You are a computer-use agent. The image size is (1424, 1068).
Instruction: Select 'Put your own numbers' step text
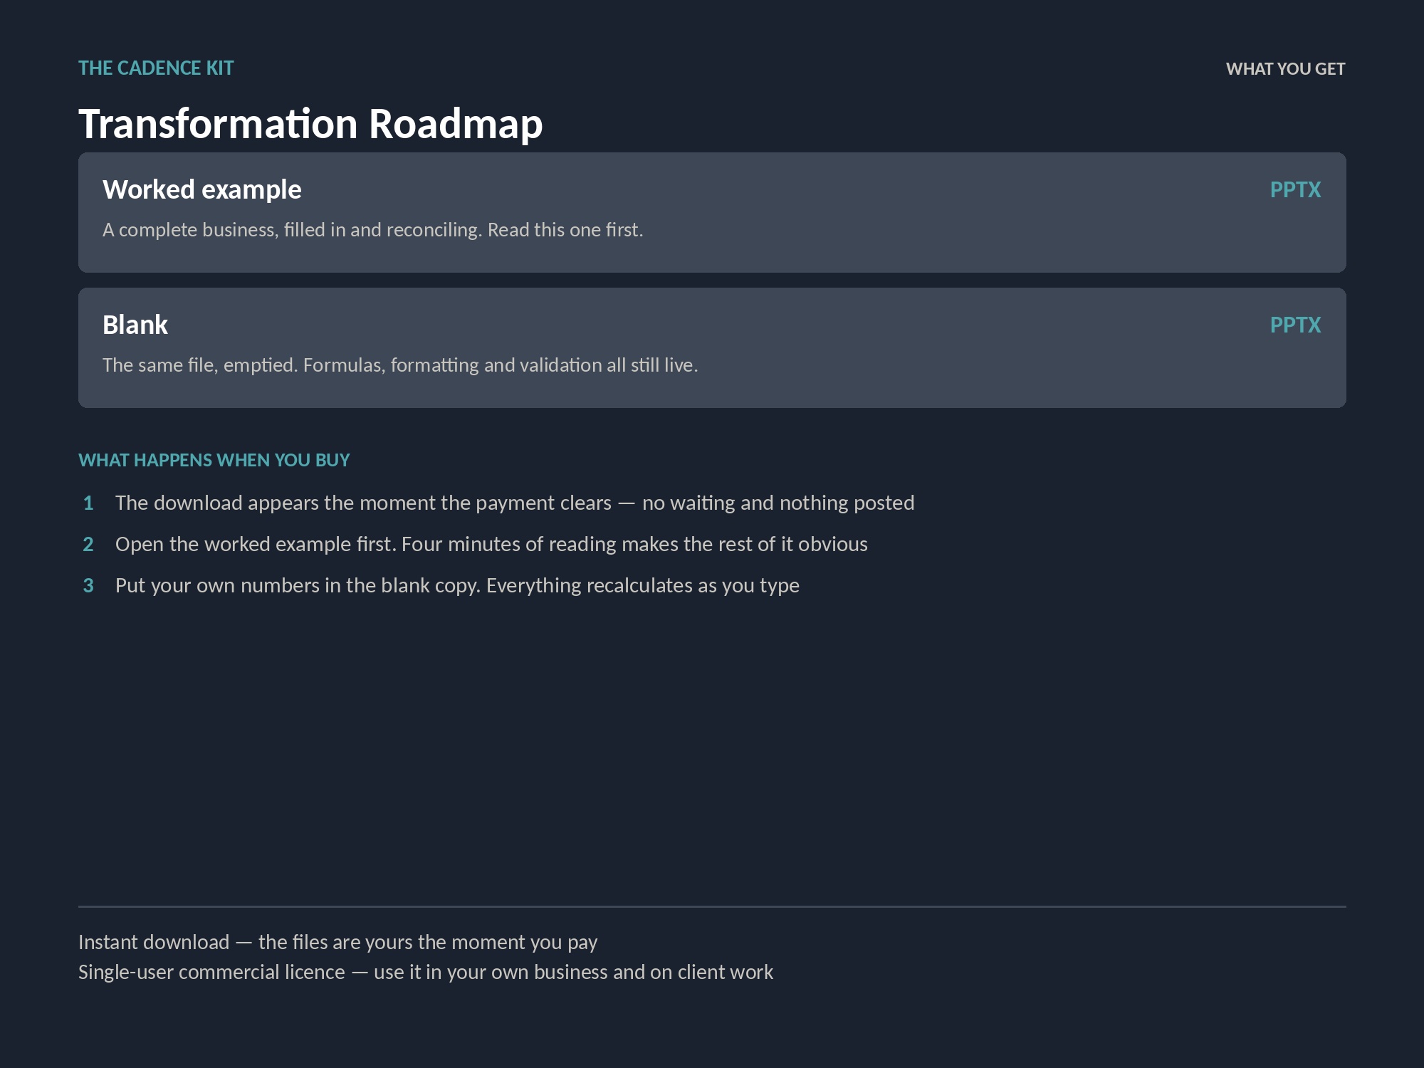(457, 586)
